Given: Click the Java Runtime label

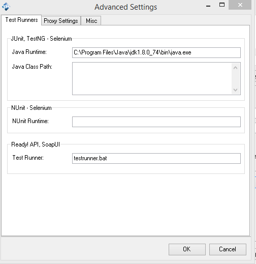Looking at the screenshot, I should click(x=29, y=52).
